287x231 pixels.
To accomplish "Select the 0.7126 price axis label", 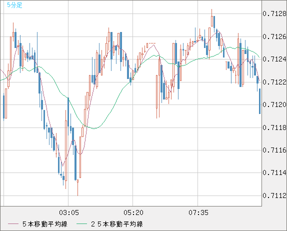I will (274, 36).
